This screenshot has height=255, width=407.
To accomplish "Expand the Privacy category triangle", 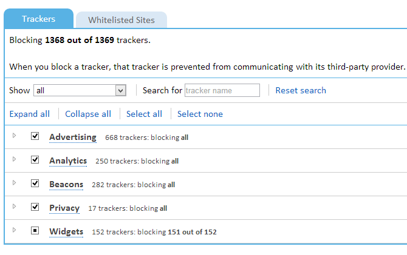I will pos(14,207).
